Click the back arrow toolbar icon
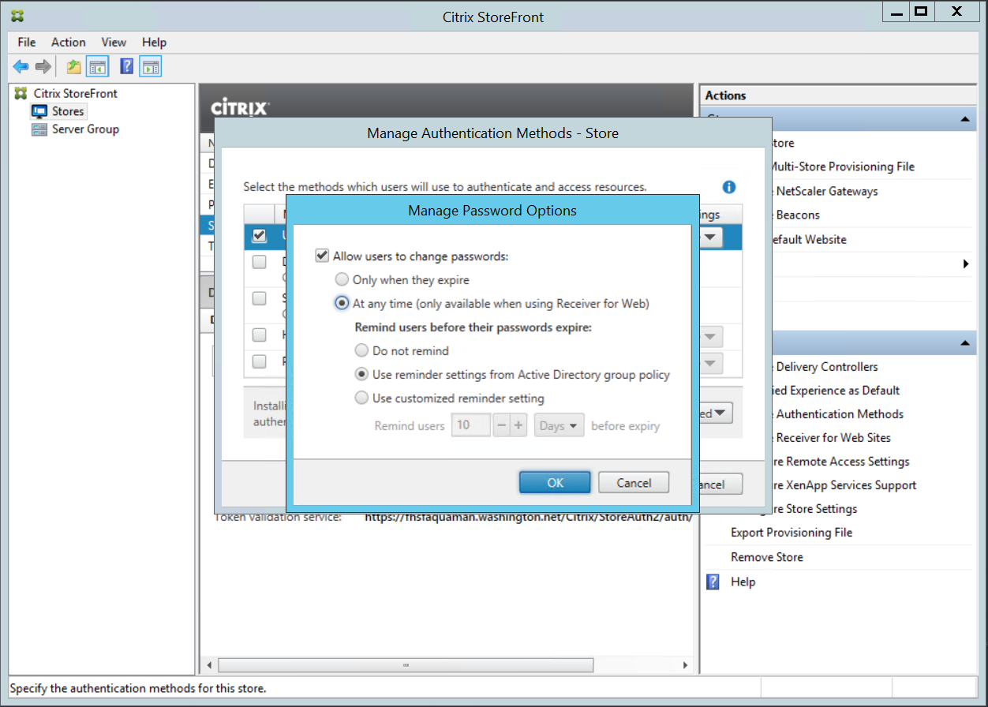Screen dimensions: 988x707 pyautogui.click(x=21, y=67)
